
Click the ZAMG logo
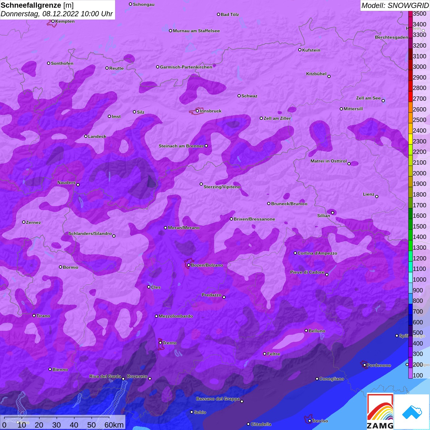click(380, 412)
